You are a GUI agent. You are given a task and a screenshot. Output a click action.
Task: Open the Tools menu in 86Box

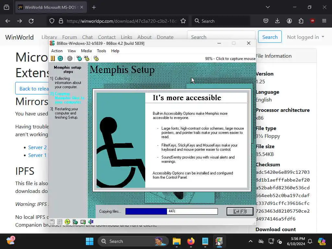click(x=101, y=51)
